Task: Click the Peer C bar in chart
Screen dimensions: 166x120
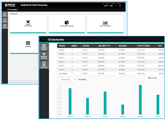Action: click(x=105, y=103)
